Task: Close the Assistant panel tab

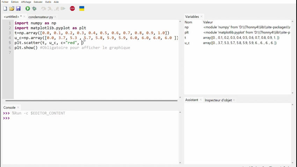Action: (201, 100)
